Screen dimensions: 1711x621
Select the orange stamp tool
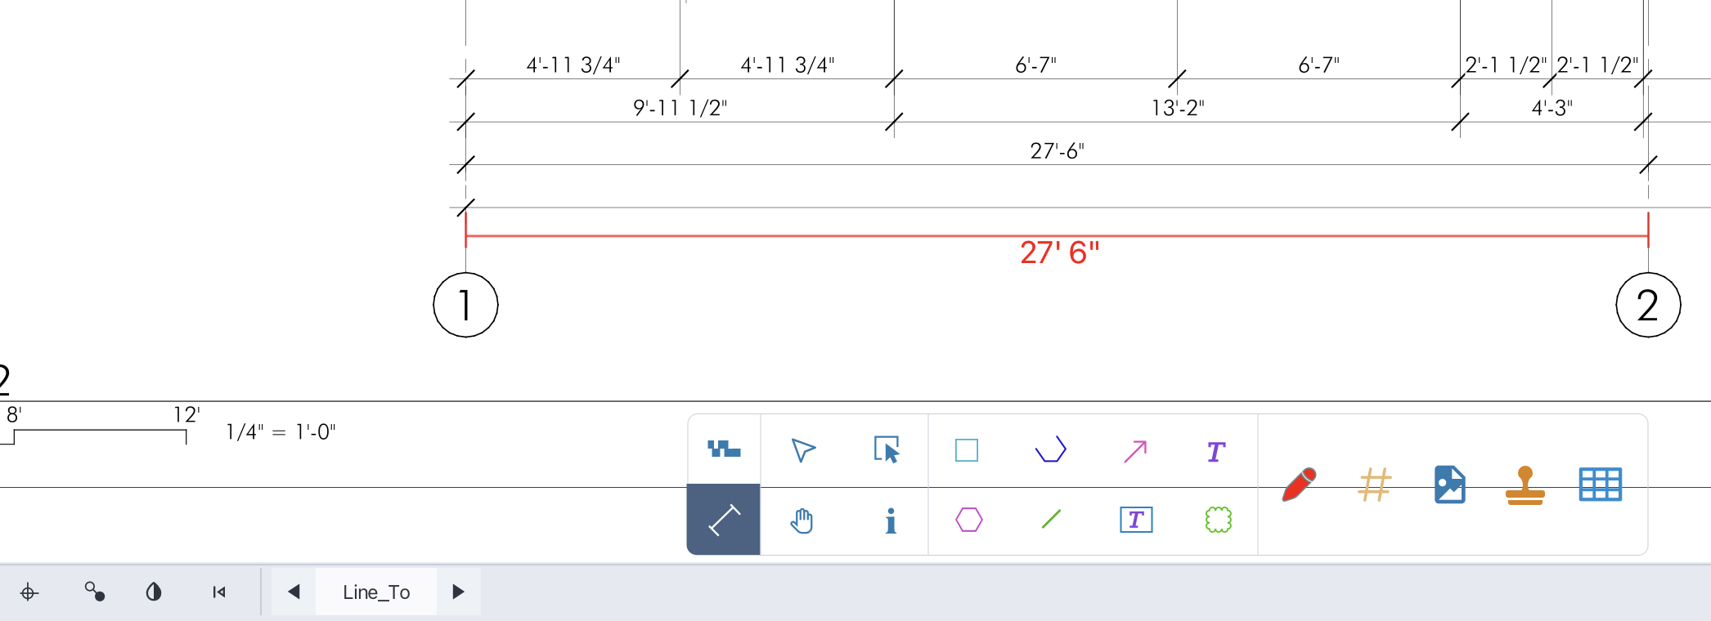tap(1525, 485)
